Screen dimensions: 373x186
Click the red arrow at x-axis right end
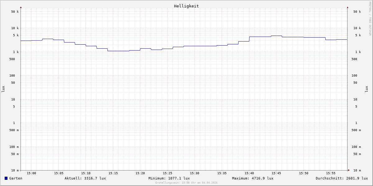point(349,170)
